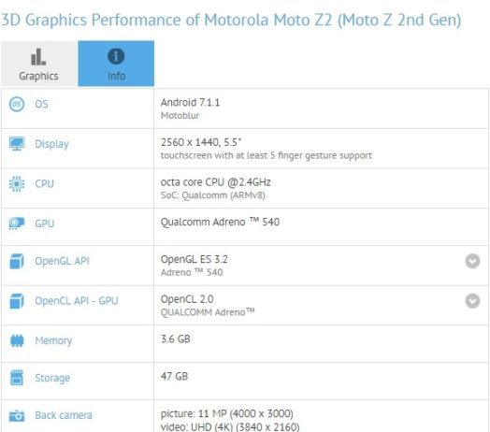Viewport: 490px width, 432px height.
Task: Expand the OpenCL 2.0 details
Action: 472,301
